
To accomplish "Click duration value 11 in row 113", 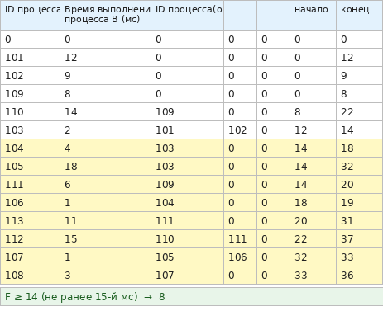I will point(106,221).
